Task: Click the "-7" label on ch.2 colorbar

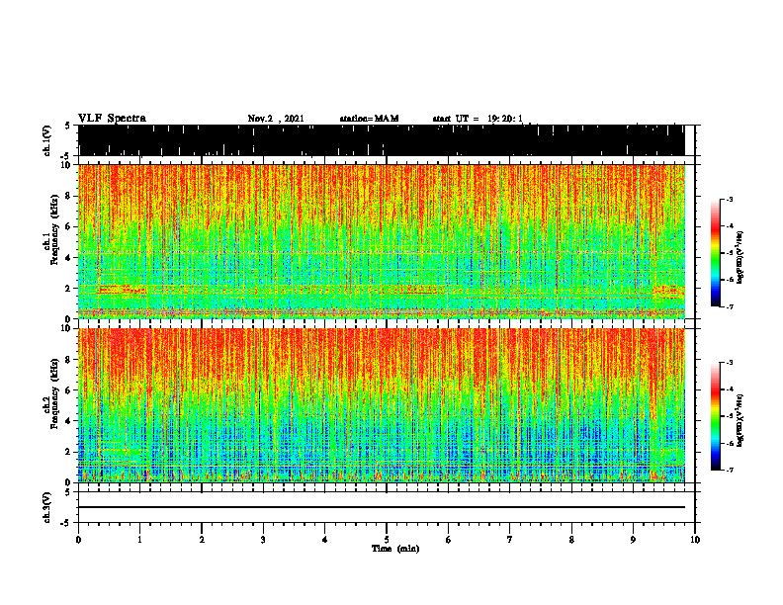Action: pos(730,471)
